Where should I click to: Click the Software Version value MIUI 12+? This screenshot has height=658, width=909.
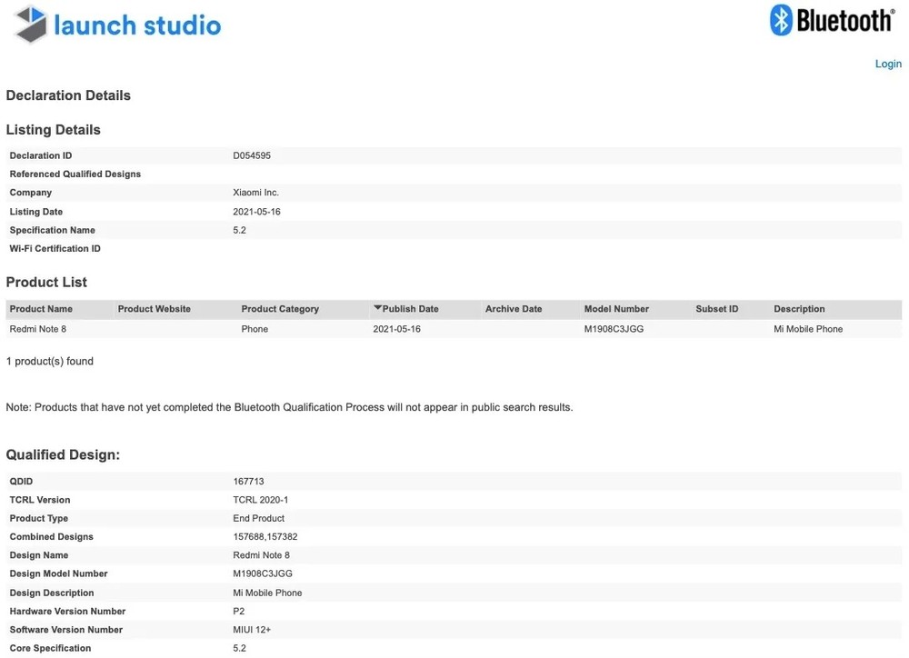point(254,629)
